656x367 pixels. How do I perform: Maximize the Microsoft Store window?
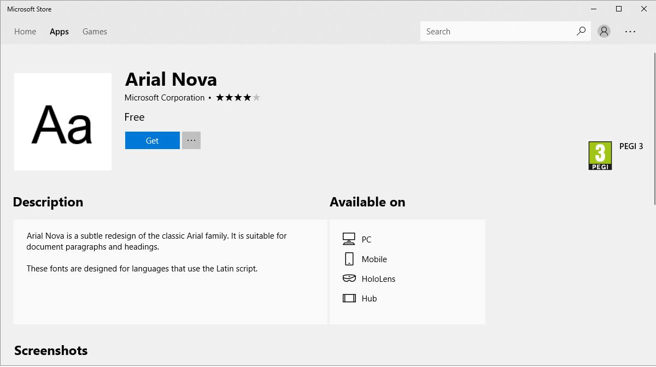click(x=619, y=9)
